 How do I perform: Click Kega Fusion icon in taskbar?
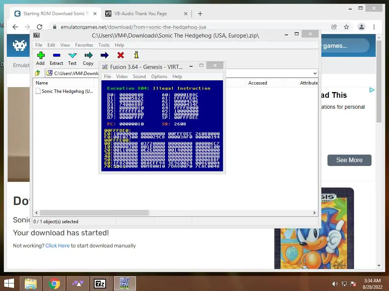click(x=125, y=283)
